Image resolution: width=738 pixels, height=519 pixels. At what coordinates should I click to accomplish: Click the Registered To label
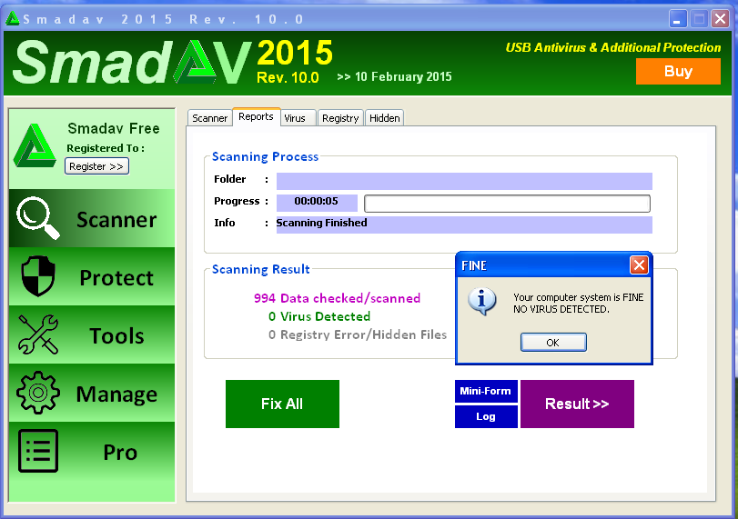click(106, 148)
